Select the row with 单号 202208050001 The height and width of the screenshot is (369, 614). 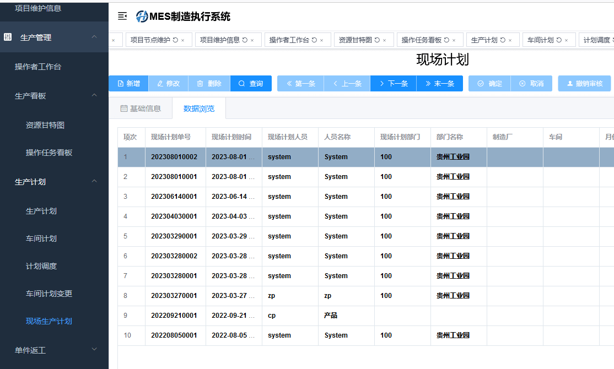coord(366,335)
